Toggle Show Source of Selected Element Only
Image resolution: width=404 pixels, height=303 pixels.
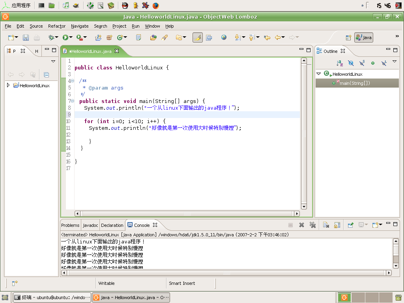[209, 37]
